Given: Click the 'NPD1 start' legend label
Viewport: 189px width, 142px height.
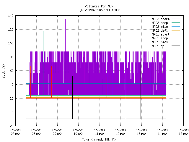Looking at the screenshot, I should click(161, 34).
